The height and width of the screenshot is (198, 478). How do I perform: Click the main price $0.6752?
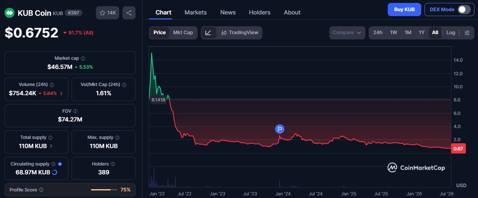(x=31, y=33)
